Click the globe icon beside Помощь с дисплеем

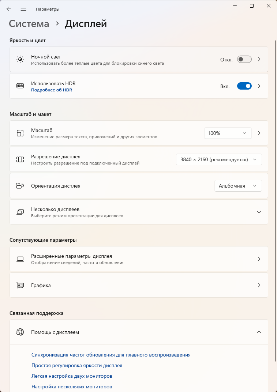20,332
